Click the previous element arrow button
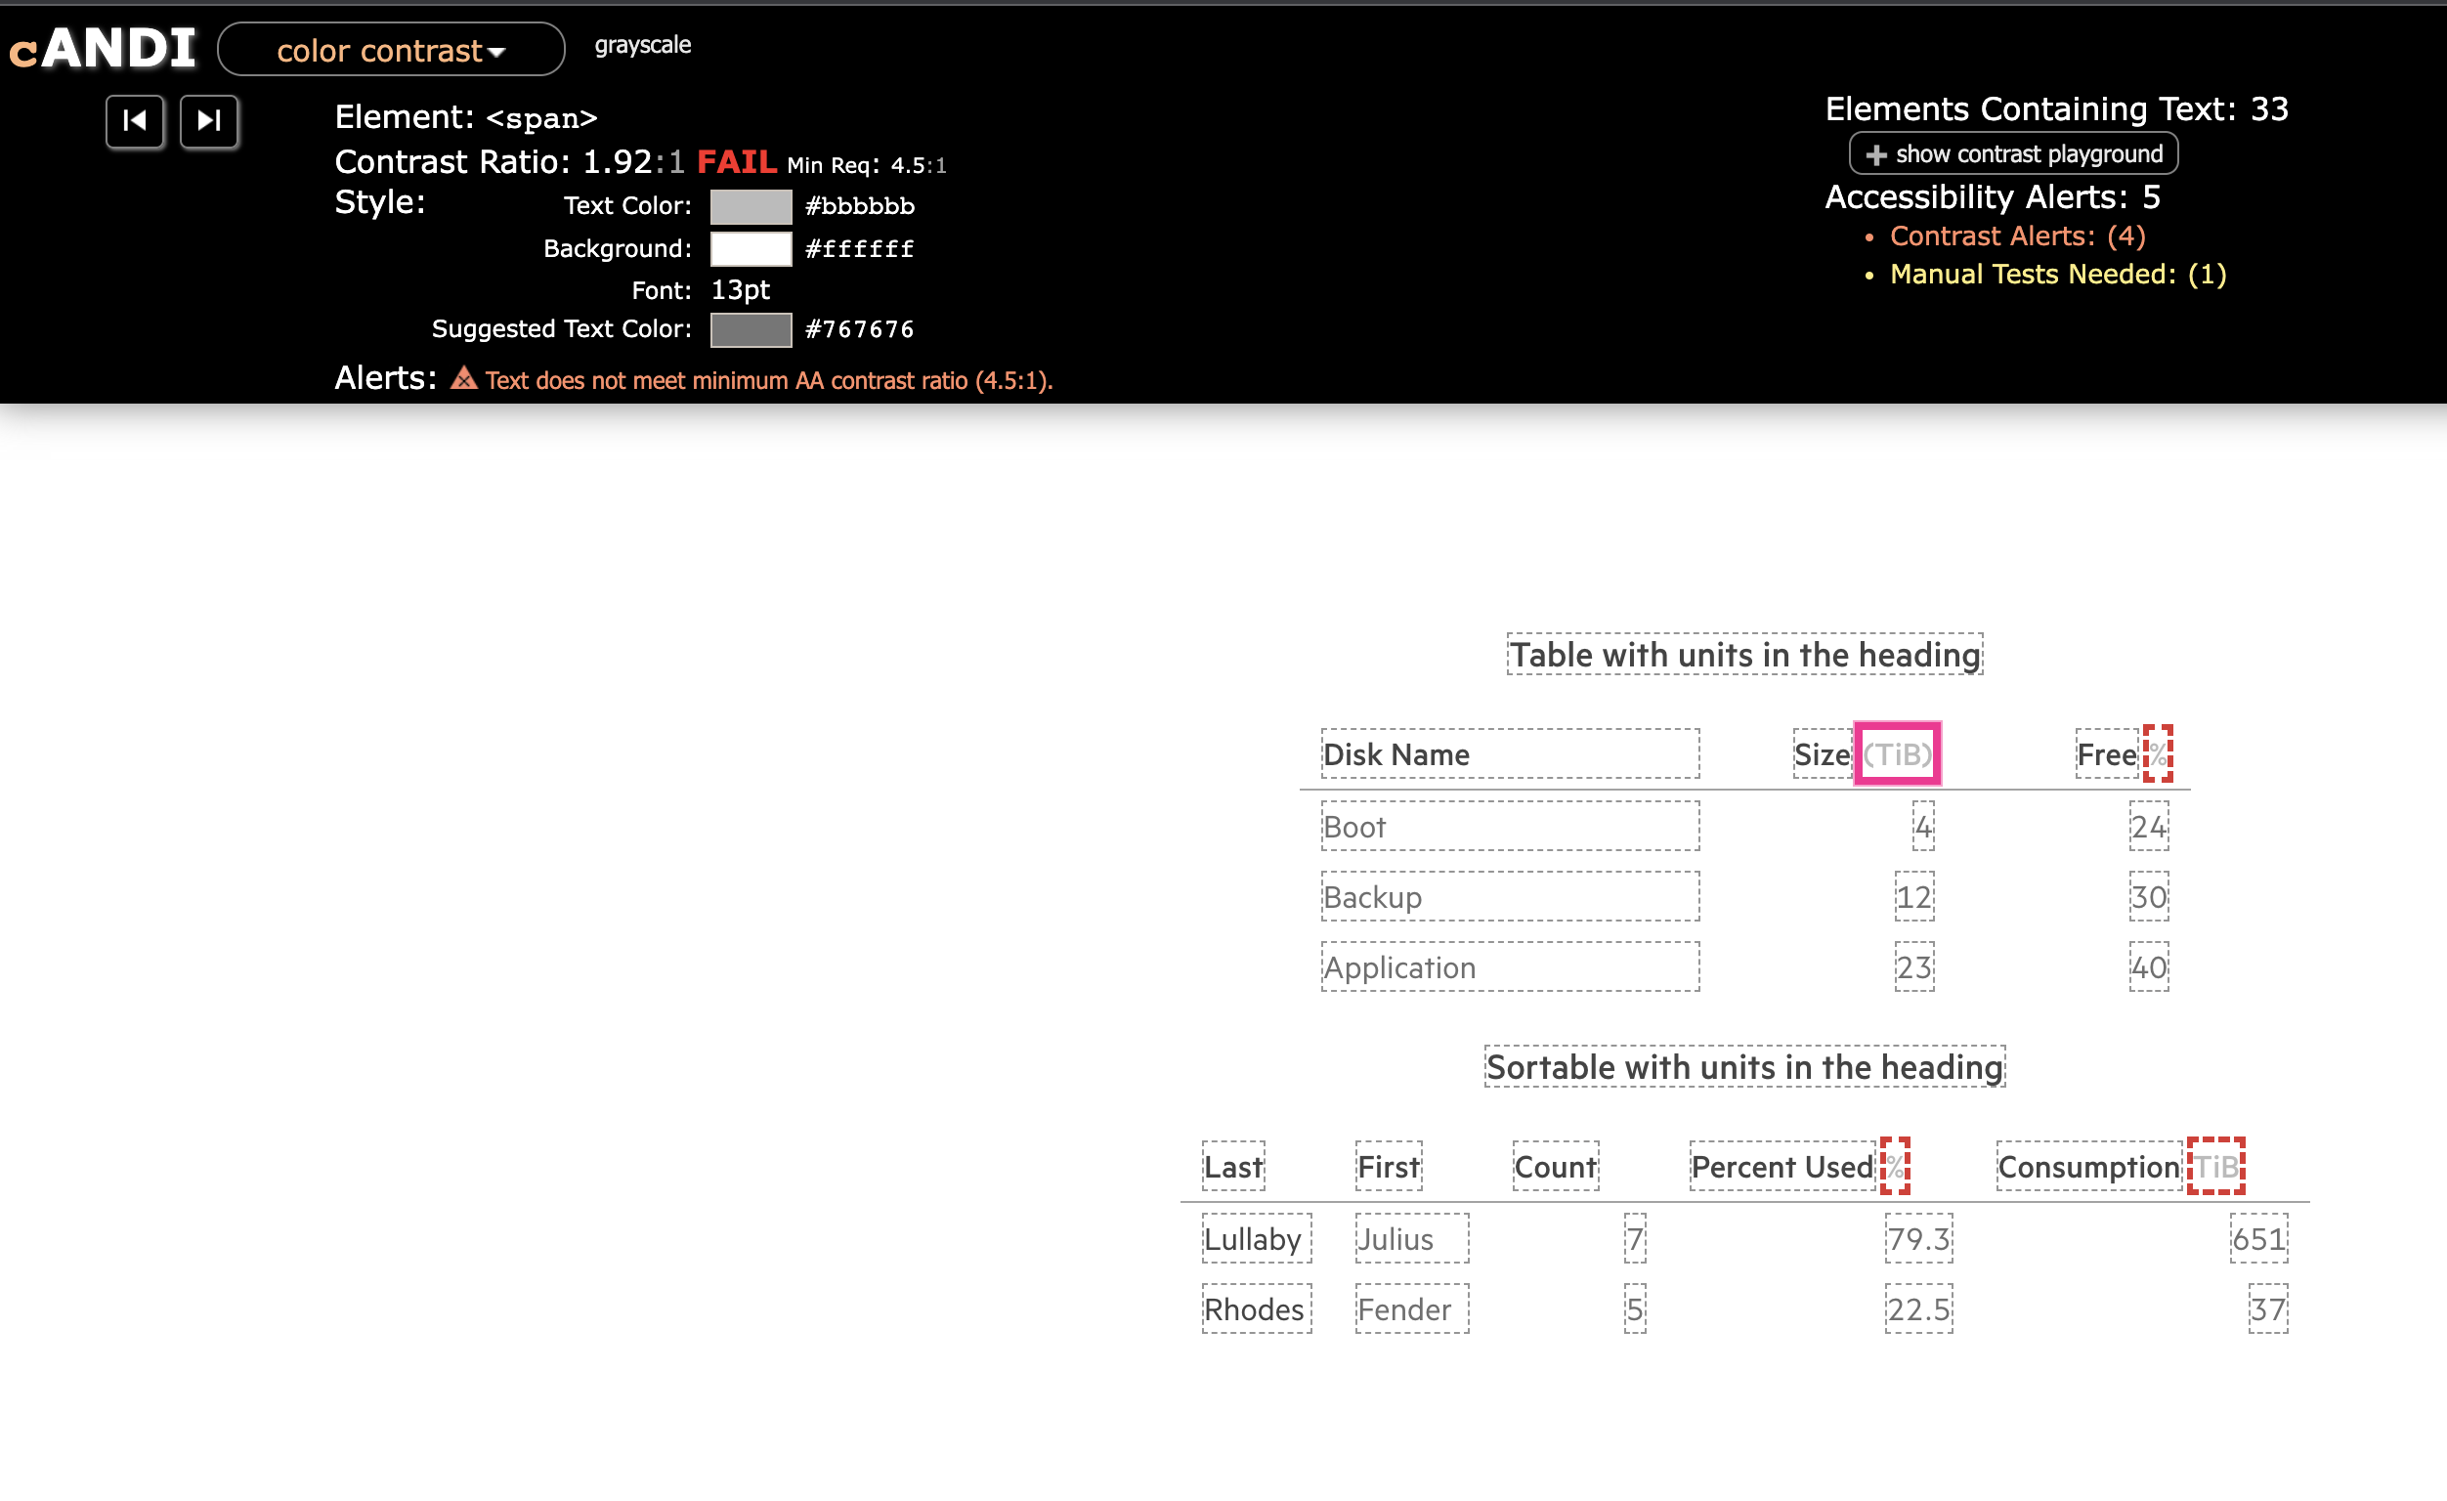Viewport: 2447px width, 1501px height. pyautogui.click(x=134, y=121)
